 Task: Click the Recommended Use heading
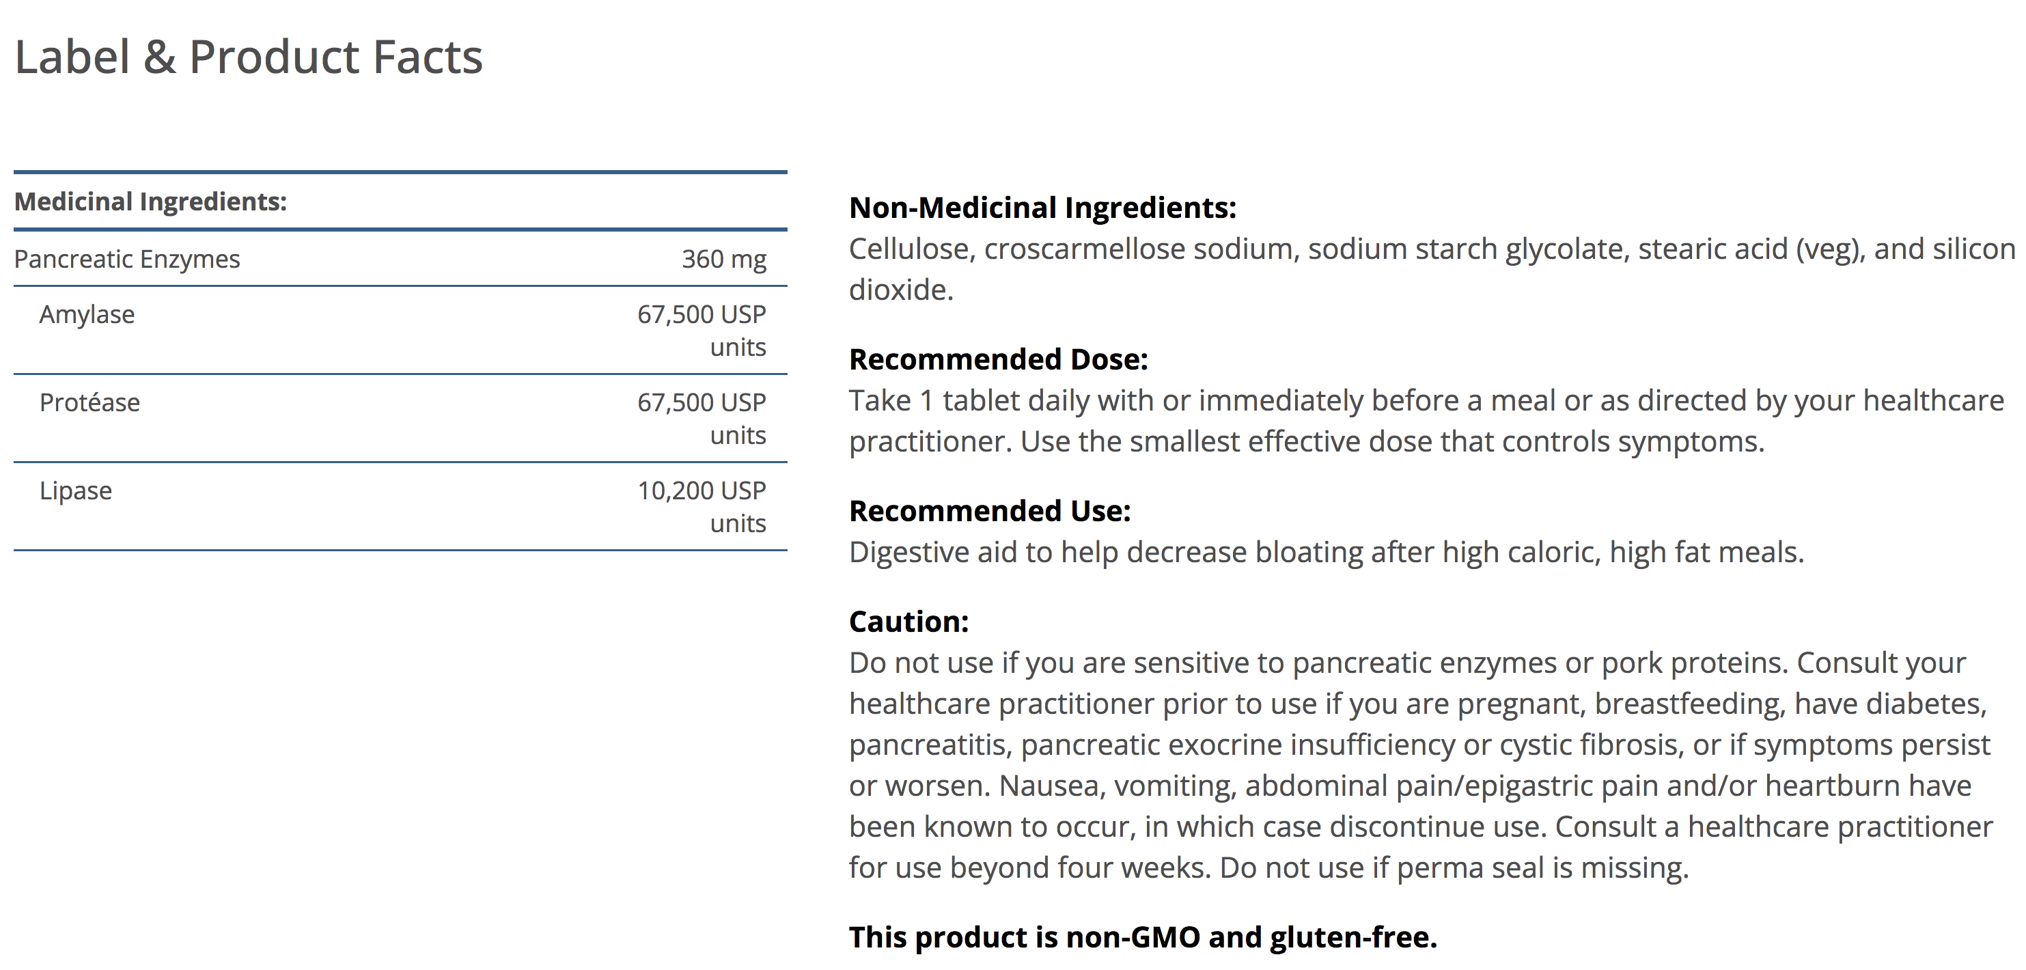[x=989, y=512]
